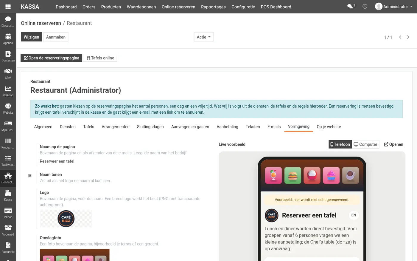417x261 pixels.
Task: Click the 1 / 1 pager counter
Action: coord(388,37)
